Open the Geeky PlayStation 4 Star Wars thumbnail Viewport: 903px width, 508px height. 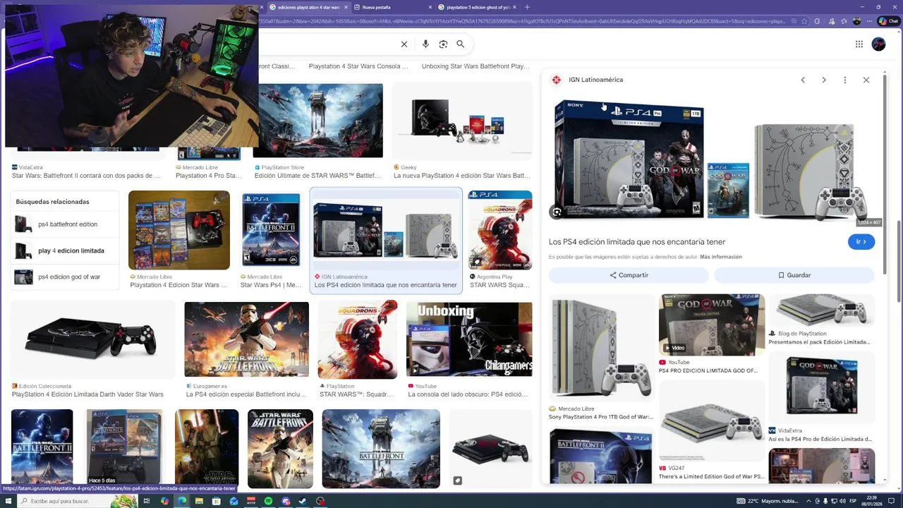point(462,120)
